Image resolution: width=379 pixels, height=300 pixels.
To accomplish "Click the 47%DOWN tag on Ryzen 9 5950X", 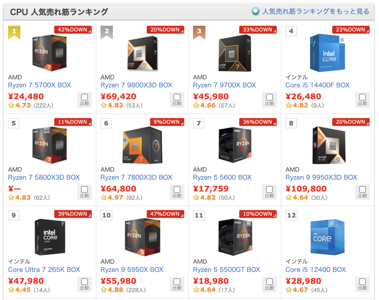I will click(165, 214).
